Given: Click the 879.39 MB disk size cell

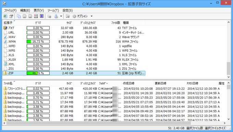Looking at the screenshot, I should 90,41.
